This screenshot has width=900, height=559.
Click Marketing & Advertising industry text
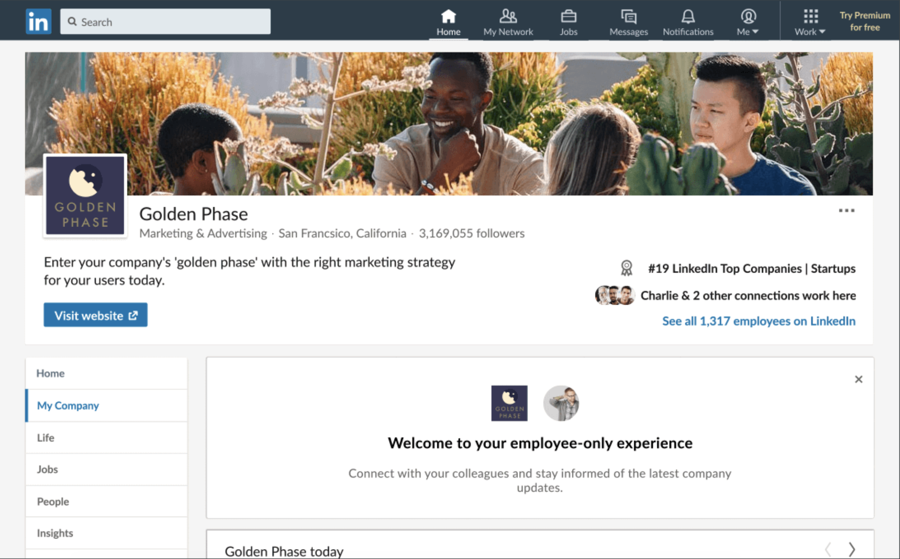point(203,233)
